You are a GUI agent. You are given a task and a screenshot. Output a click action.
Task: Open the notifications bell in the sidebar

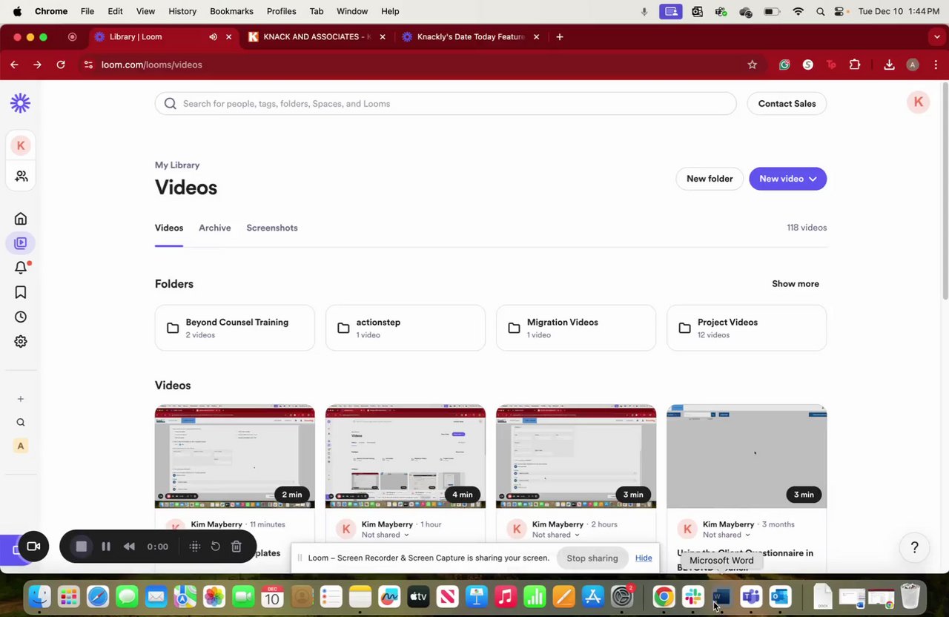(21, 268)
